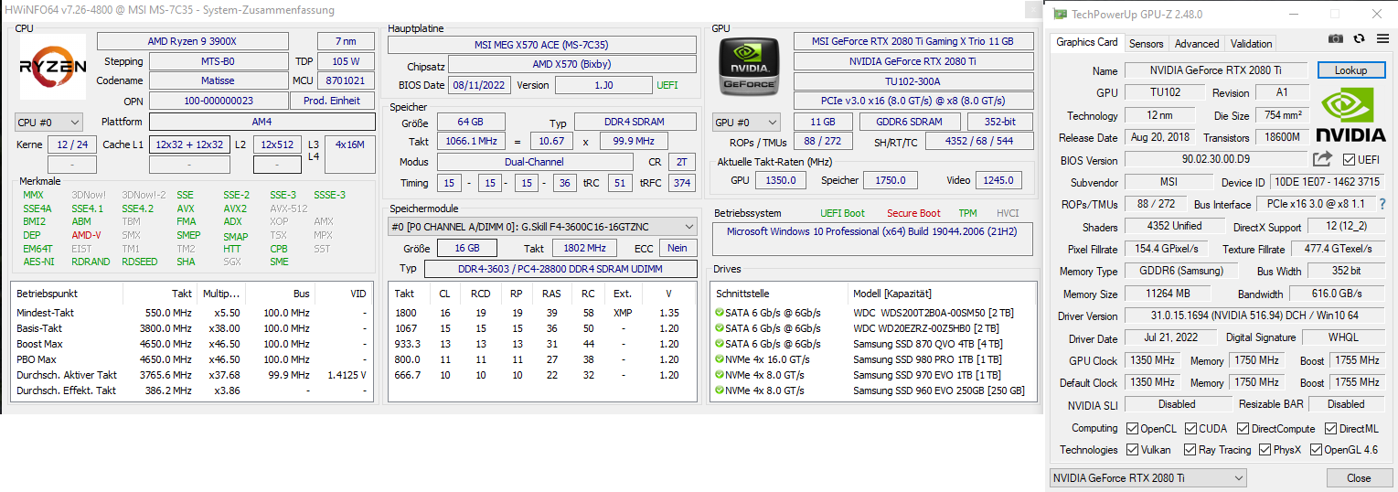
Task: Open GPU selector dropdown beside GPU-Z Close button
Action: 1147,477
